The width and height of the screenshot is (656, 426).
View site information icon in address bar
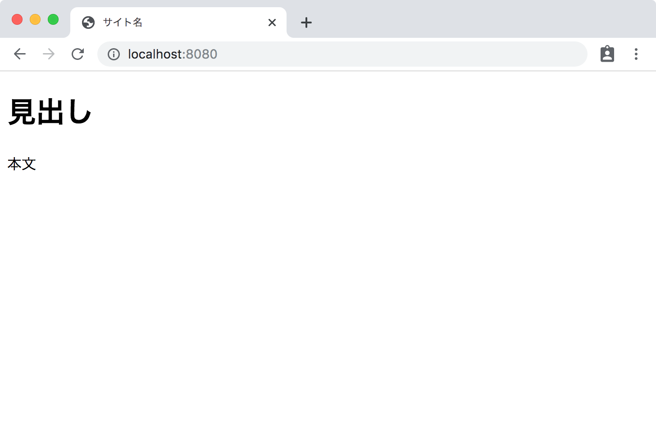pyautogui.click(x=114, y=54)
